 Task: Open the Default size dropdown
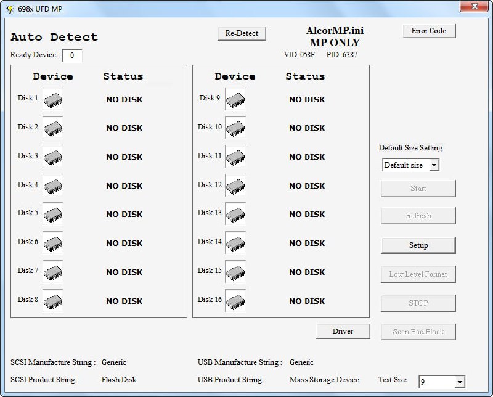click(x=434, y=165)
